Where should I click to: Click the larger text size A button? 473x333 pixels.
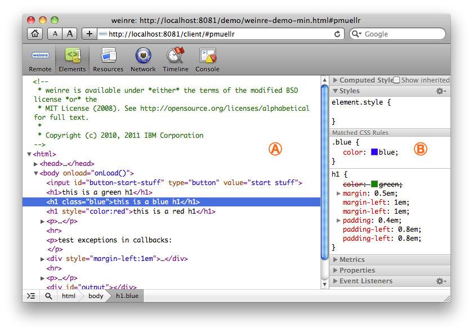click(x=70, y=34)
